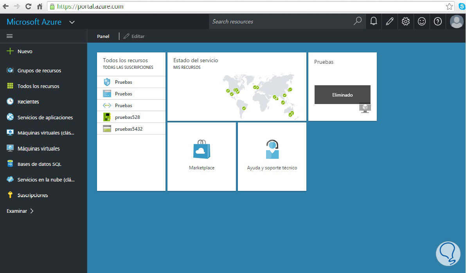Select the Panel tab

click(x=103, y=36)
